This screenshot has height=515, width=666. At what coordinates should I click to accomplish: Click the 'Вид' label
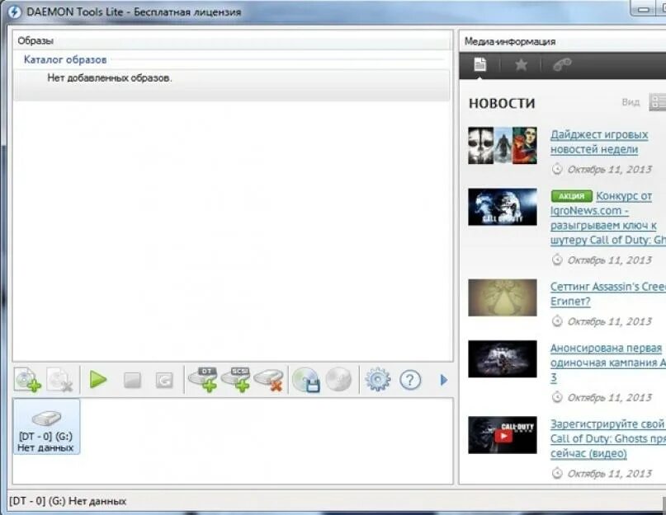[631, 102]
